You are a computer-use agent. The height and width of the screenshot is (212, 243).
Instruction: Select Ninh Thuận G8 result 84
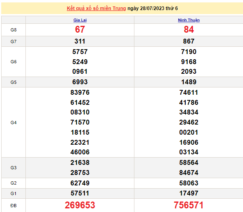pos(189,30)
